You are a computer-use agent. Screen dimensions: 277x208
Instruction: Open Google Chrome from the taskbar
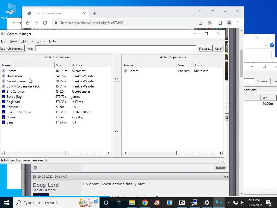[144, 203]
